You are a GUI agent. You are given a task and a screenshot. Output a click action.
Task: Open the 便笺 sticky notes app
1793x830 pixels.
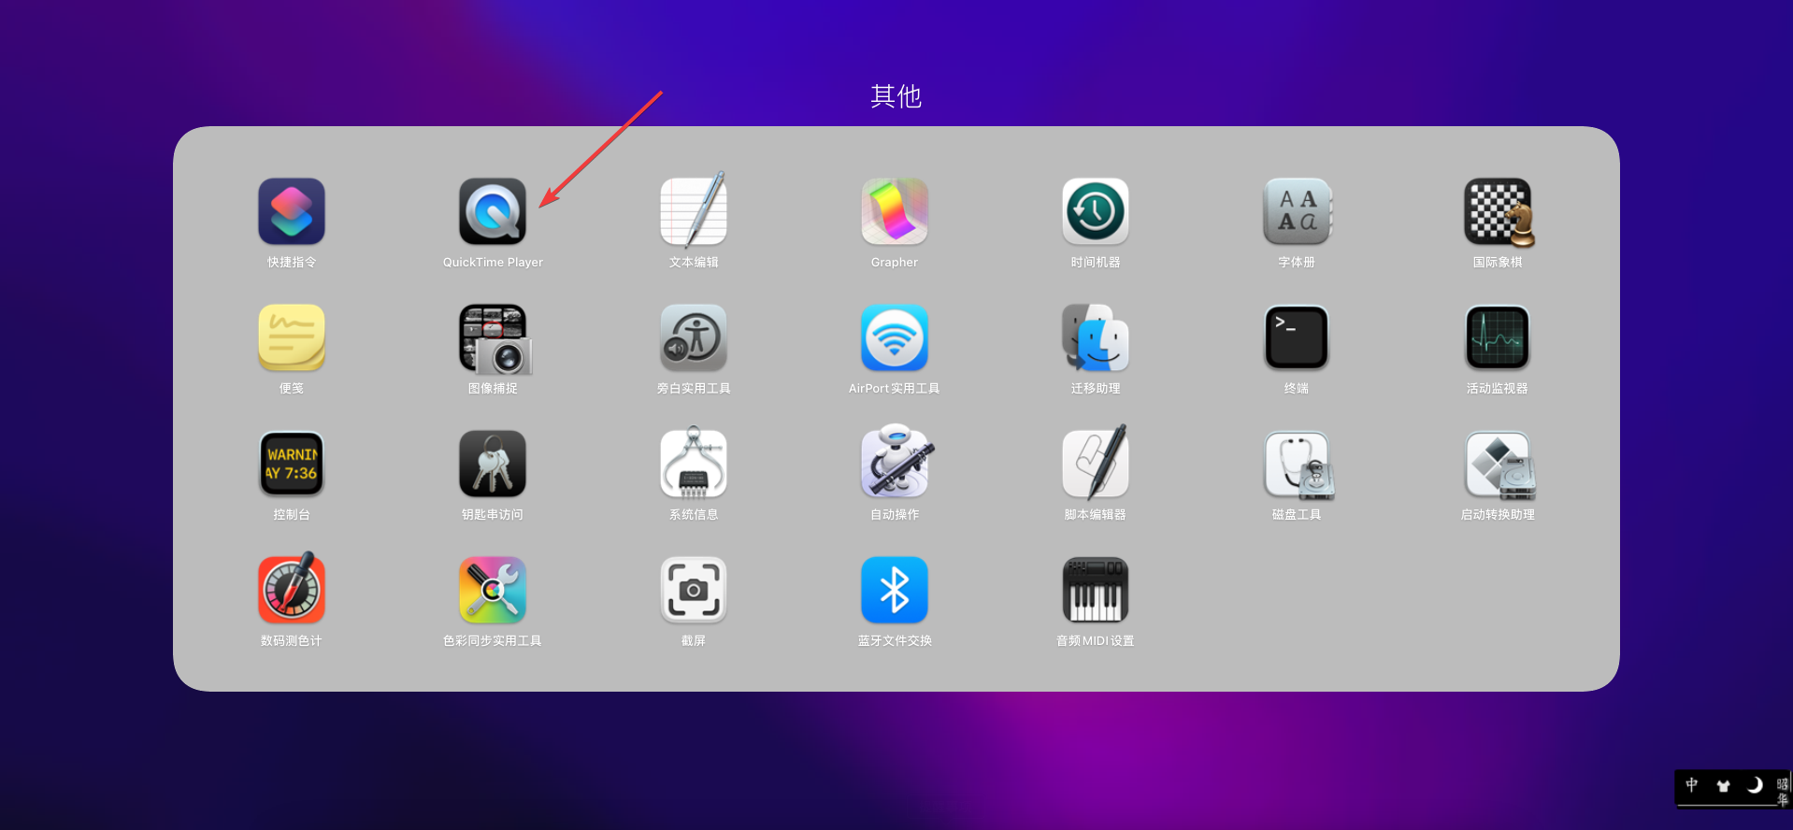tap(292, 338)
